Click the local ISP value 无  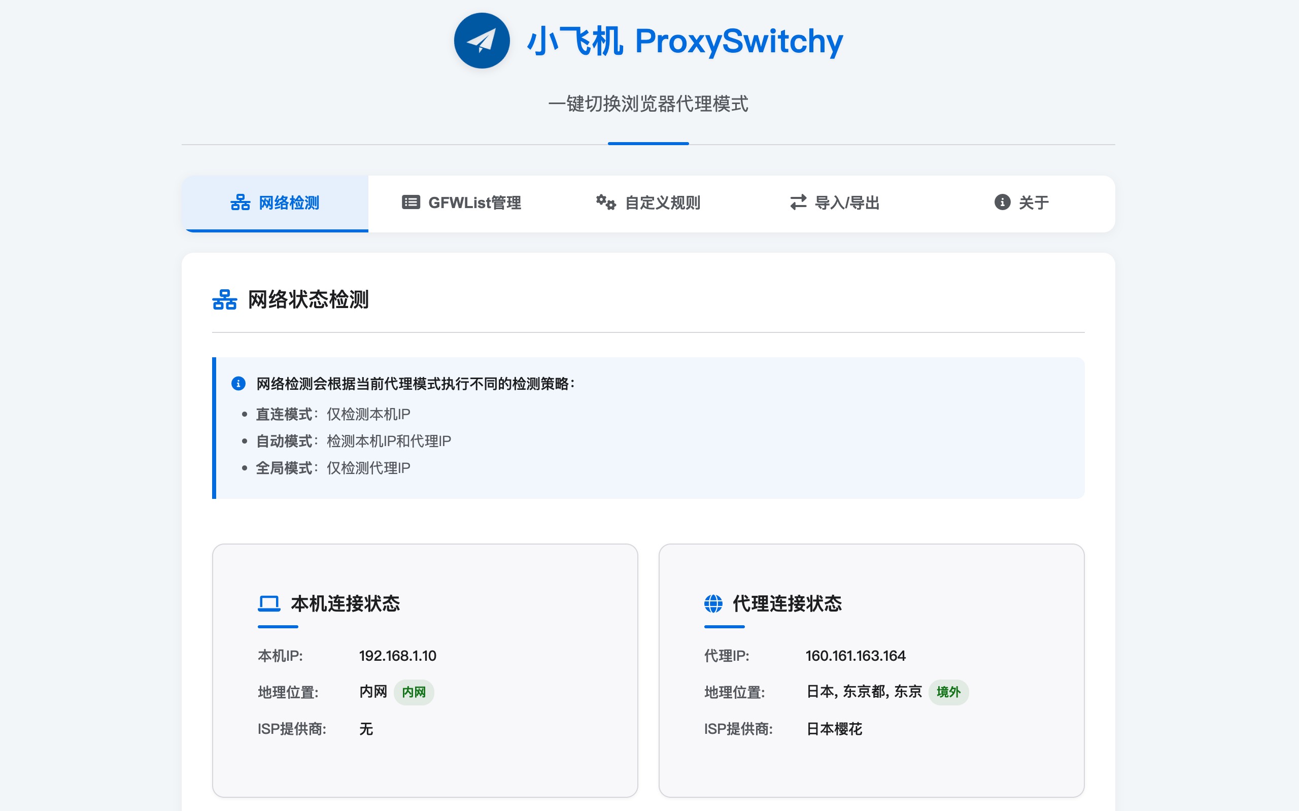click(366, 729)
